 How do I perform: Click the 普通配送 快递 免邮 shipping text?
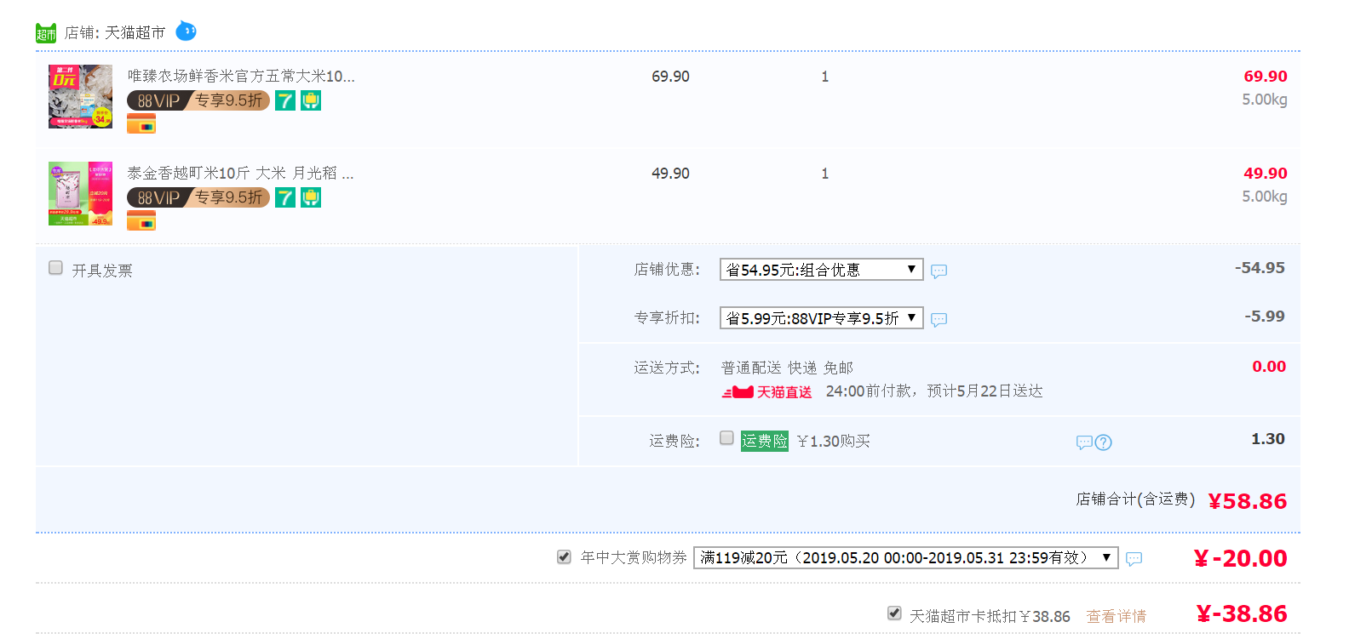787,368
